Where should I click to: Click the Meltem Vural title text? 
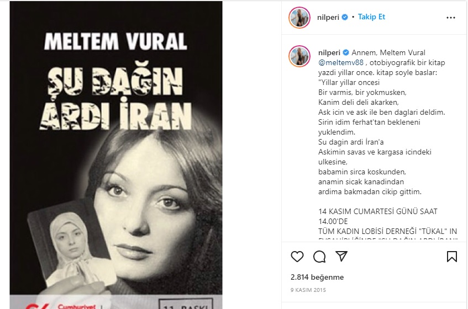(x=116, y=41)
